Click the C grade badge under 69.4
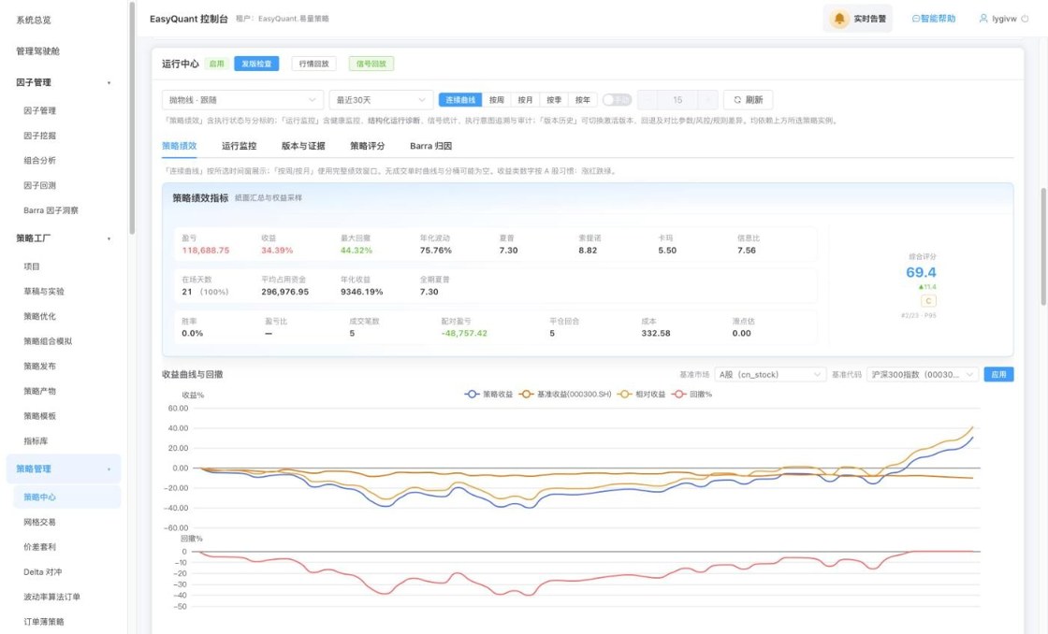Viewport: 1048px width, 634px height. click(x=928, y=300)
